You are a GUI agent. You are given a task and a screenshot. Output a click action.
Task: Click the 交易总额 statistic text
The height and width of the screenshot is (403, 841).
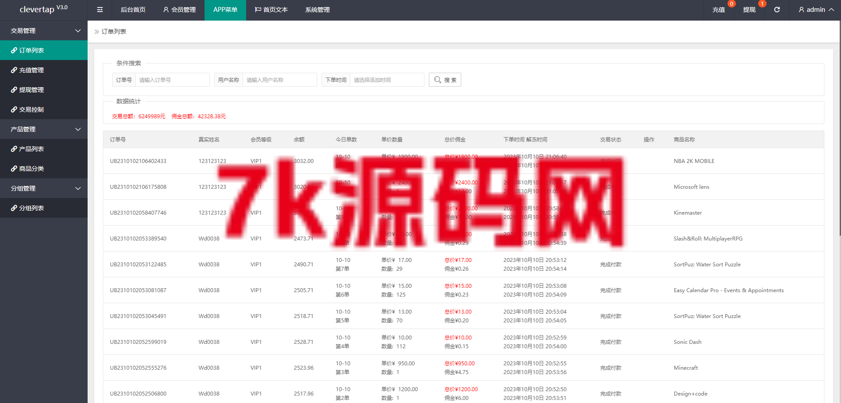pos(138,117)
